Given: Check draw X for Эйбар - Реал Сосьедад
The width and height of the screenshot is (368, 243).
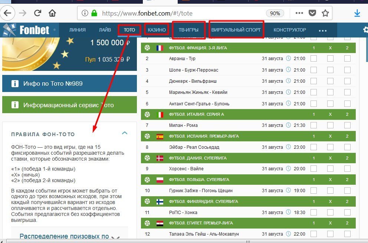Looking at the screenshot, I should click(x=330, y=147).
